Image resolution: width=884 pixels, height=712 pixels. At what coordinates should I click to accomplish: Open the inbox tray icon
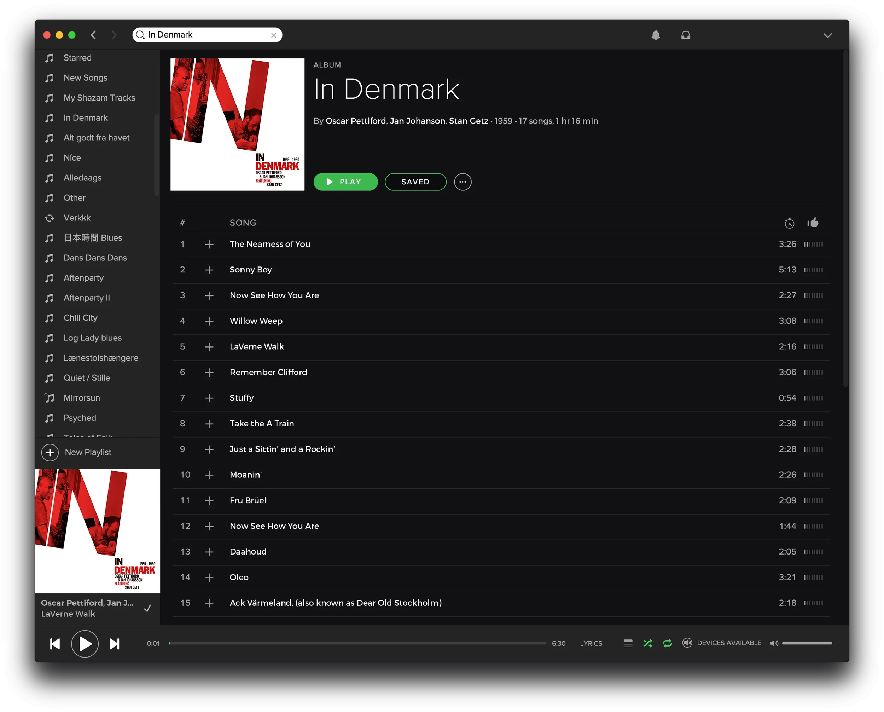[686, 35]
